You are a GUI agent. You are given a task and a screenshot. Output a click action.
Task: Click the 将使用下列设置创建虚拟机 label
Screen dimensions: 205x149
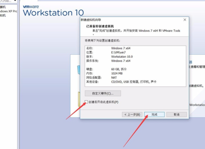(x=102, y=41)
